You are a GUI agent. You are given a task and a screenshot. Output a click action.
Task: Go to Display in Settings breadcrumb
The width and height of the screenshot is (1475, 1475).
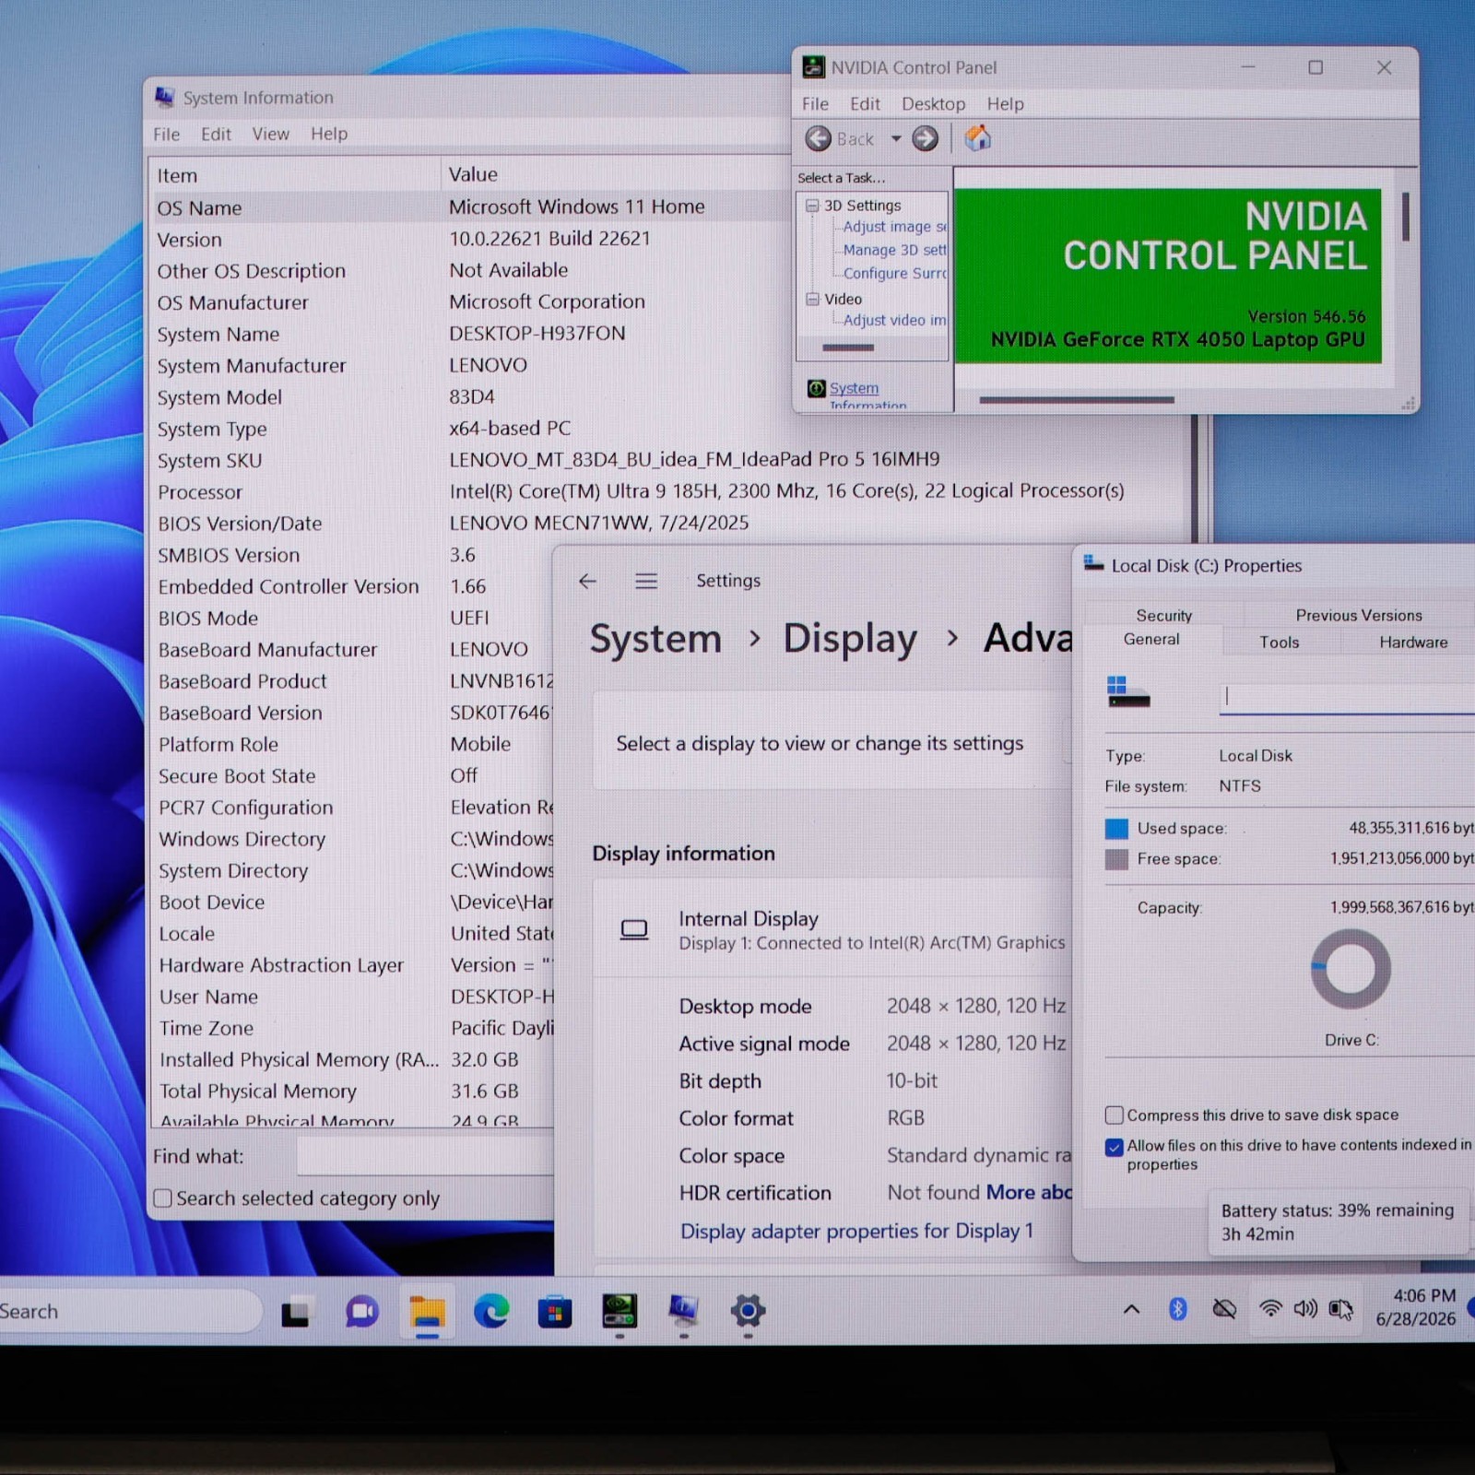(x=850, y=639)
